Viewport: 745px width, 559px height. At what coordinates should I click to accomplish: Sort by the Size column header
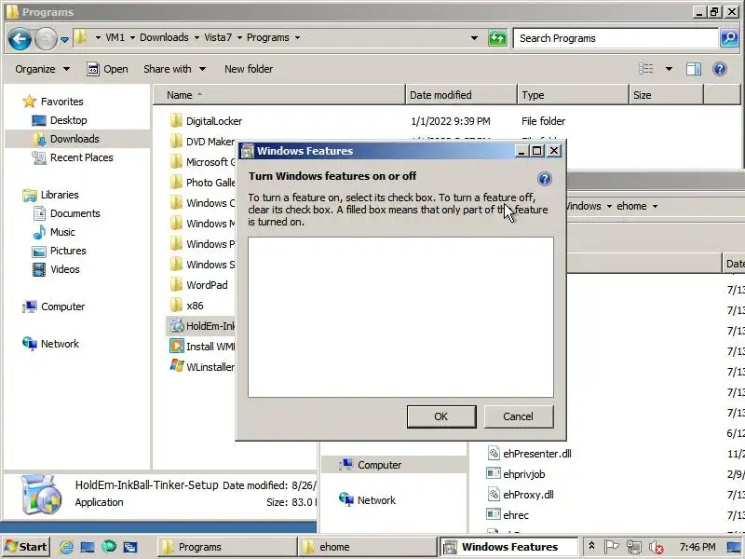coord(666,95)
